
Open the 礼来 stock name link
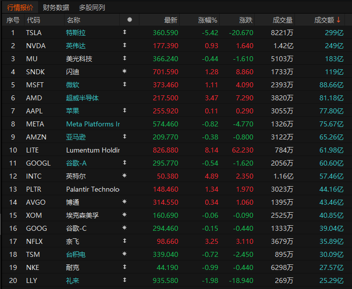tap(73, 280)
